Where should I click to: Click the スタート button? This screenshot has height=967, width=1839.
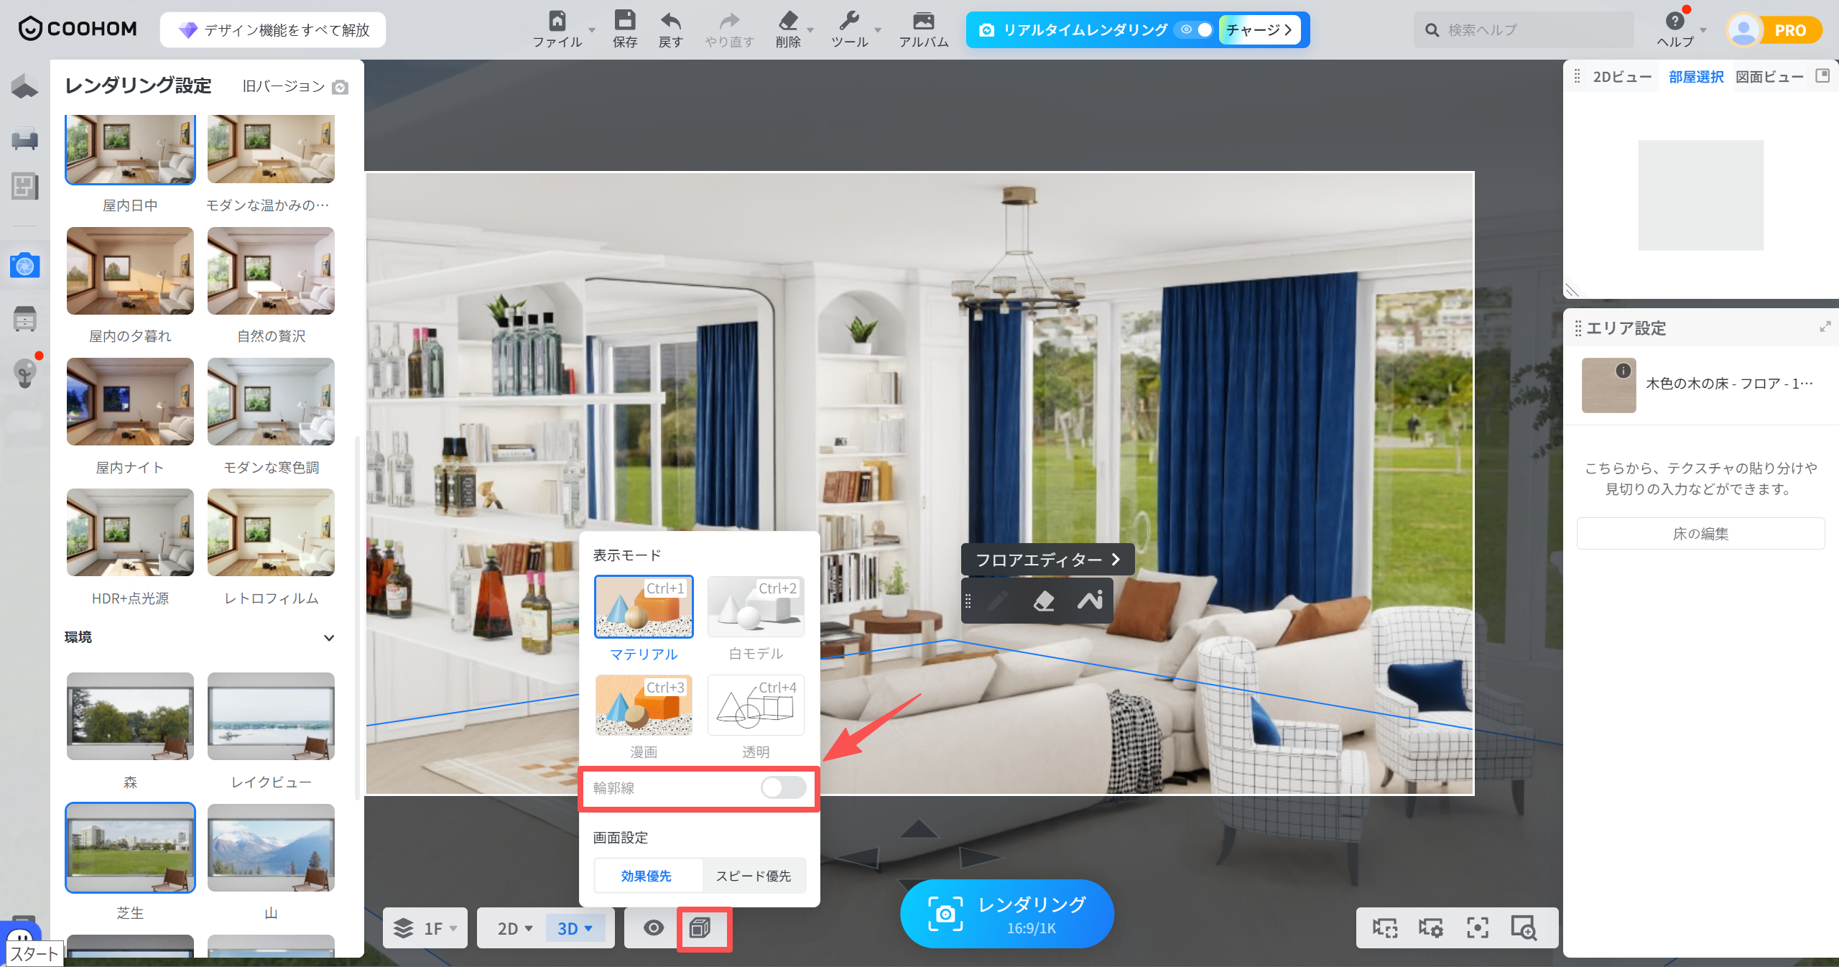33,953
